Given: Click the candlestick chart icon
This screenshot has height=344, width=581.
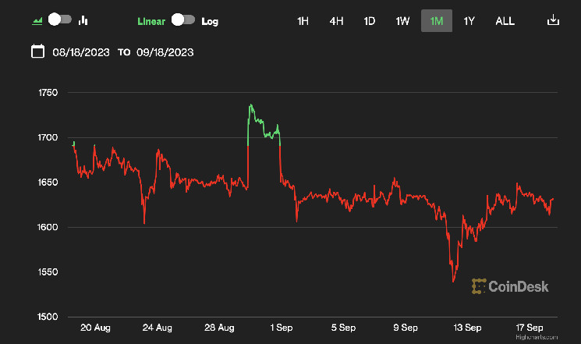Looking at the screenshot, I should [83, 20].
